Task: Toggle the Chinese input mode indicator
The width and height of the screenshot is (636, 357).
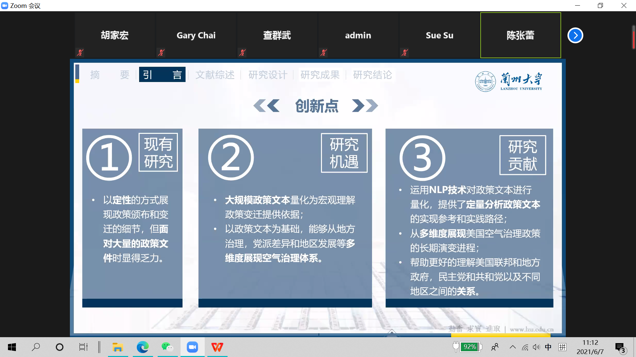Action: (x=548, y=347)
